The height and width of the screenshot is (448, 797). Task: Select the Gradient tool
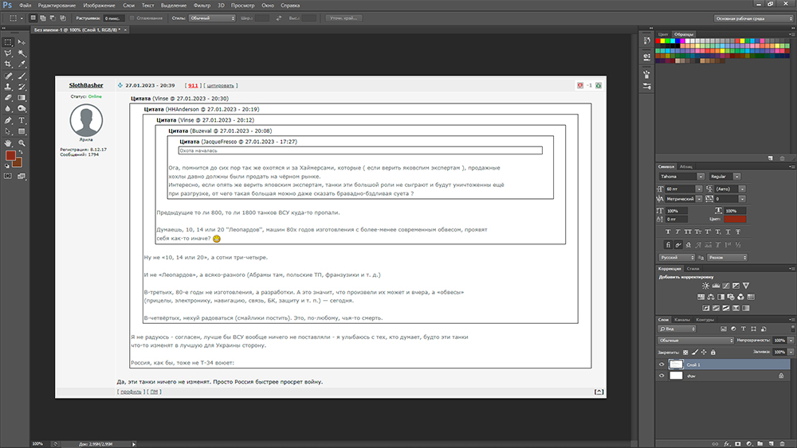point(22,98)
